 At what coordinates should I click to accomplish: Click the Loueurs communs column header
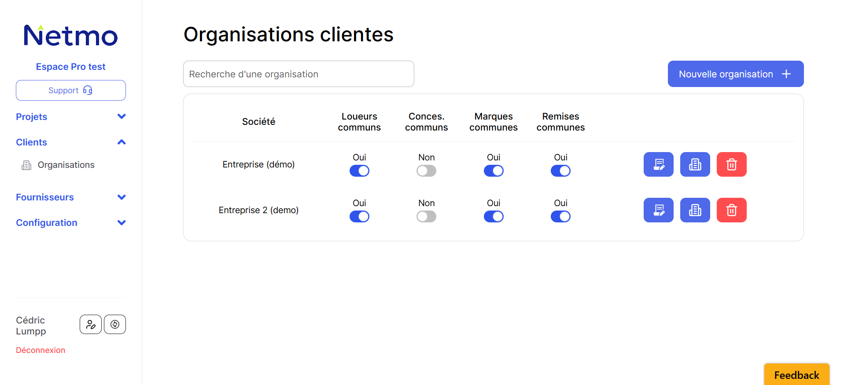point(359,122)
